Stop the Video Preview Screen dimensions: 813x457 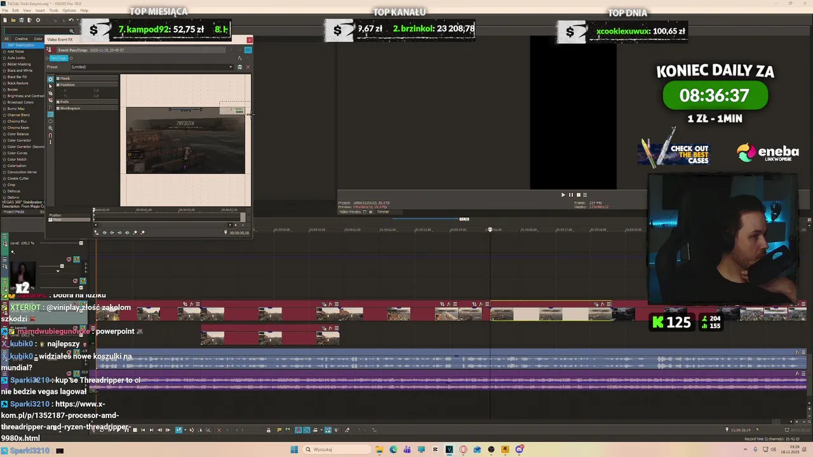click(578, 195)
